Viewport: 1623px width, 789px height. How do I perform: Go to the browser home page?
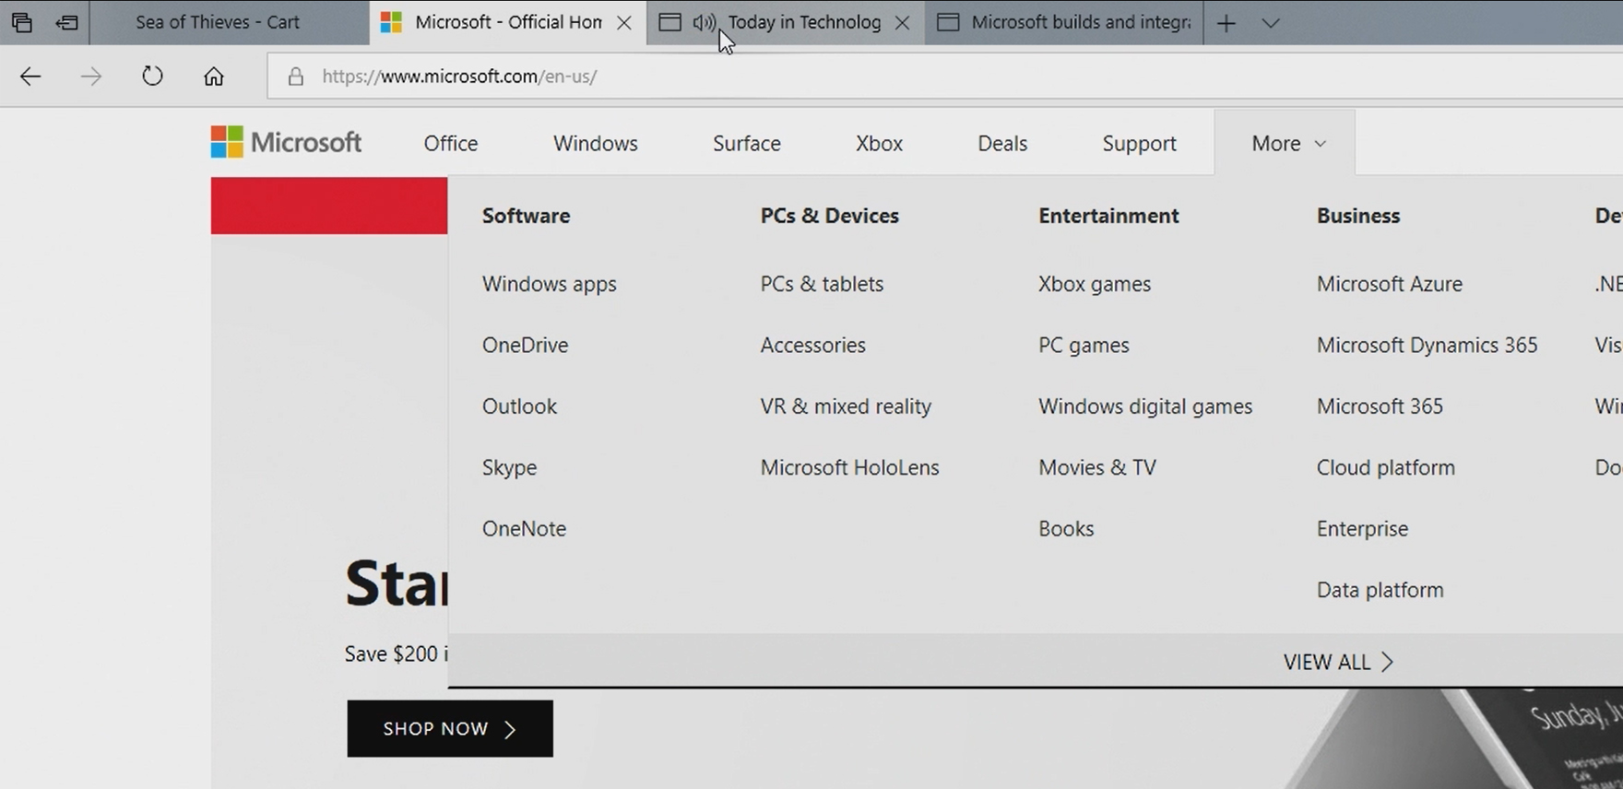(x=214, y=77)
